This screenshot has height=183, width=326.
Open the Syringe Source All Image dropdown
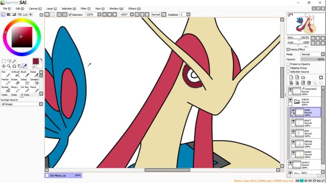click(x=41, y=104)
